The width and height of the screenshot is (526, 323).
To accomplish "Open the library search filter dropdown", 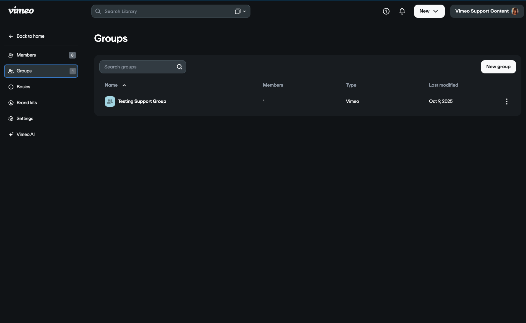I will click(x=240, y=12).
